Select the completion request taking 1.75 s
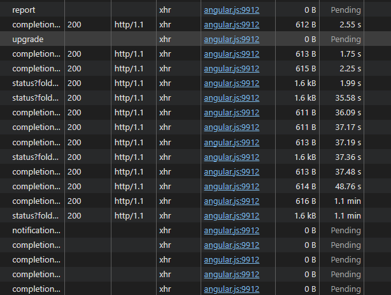Image resolution: width=391 pixels, height=295 pixels. click(x=36, y=54)
